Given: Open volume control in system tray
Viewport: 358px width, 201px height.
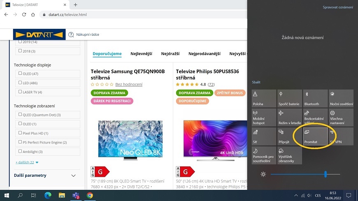Looking at the screenshot, I should (309, 196).
